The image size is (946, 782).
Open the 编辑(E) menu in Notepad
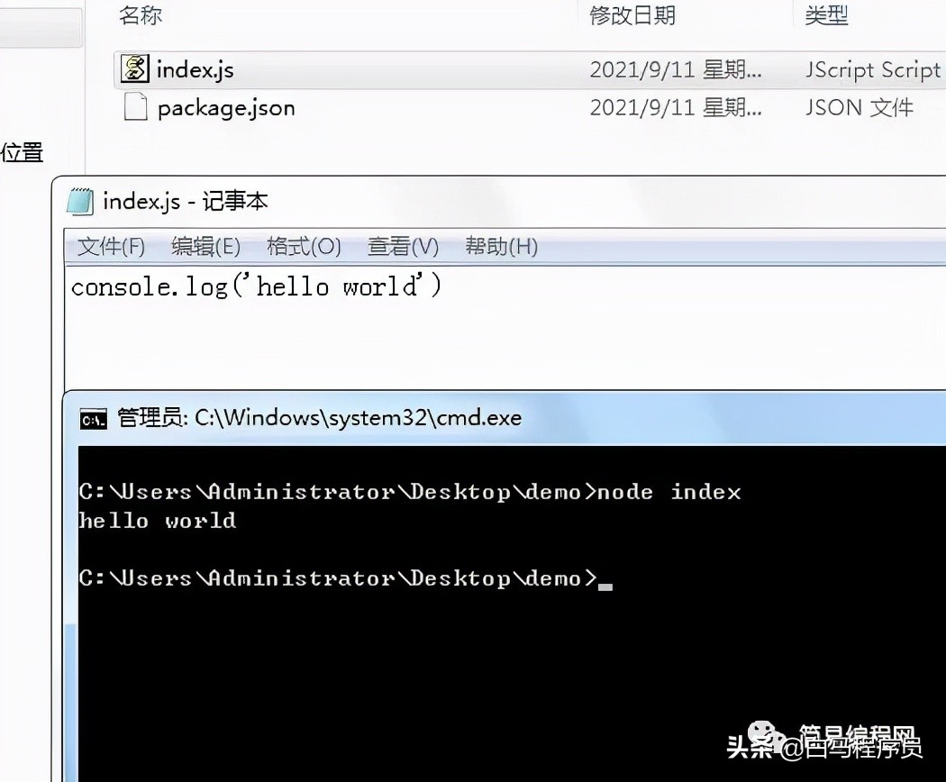pyautogui.click(x=205, y=247)
